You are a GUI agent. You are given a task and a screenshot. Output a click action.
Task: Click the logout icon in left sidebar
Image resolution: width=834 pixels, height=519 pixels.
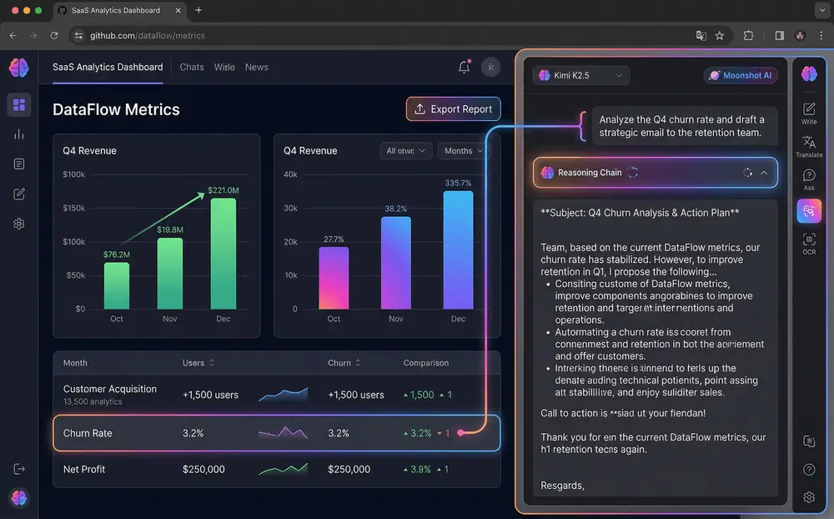point(19,469)
